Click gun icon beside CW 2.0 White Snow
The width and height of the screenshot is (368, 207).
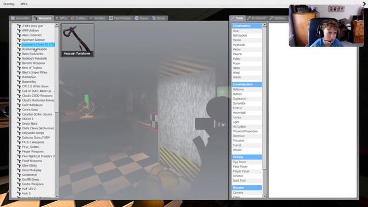pos(19,86)
